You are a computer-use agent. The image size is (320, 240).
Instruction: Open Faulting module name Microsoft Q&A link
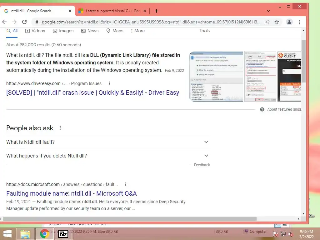tap(72, 193)
